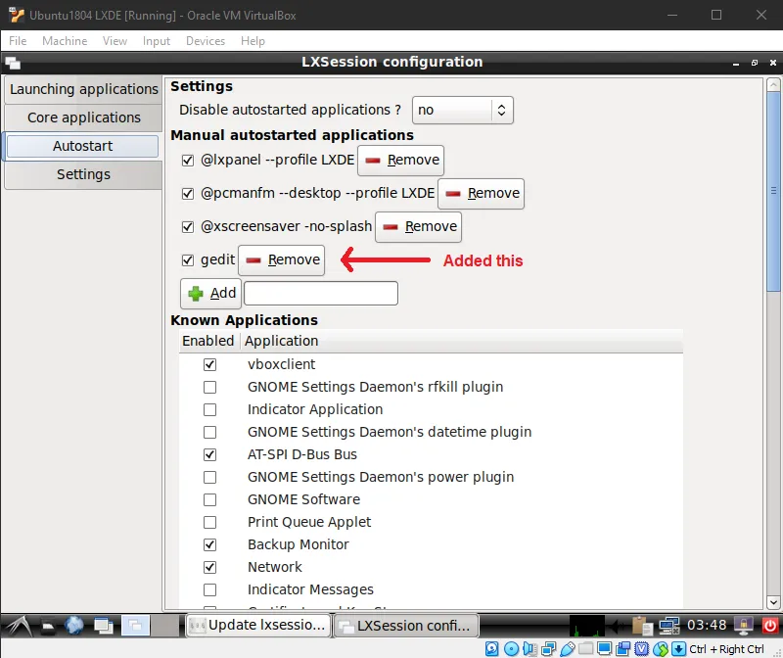Image resolution: width=783 pixels, height=658 pixels.
Task: Click the VirtualBox recording status icon
Action: click(x=623, y=649)
